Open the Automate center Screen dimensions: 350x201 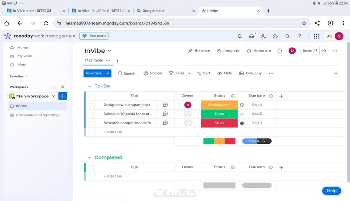[x=259, y=51]
